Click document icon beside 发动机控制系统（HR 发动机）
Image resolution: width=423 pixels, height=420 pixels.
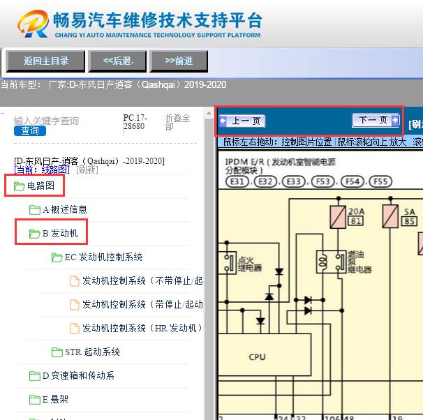click(75, 329)
